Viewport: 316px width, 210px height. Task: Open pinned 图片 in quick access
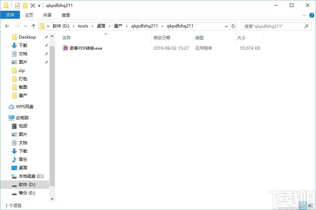23,62
